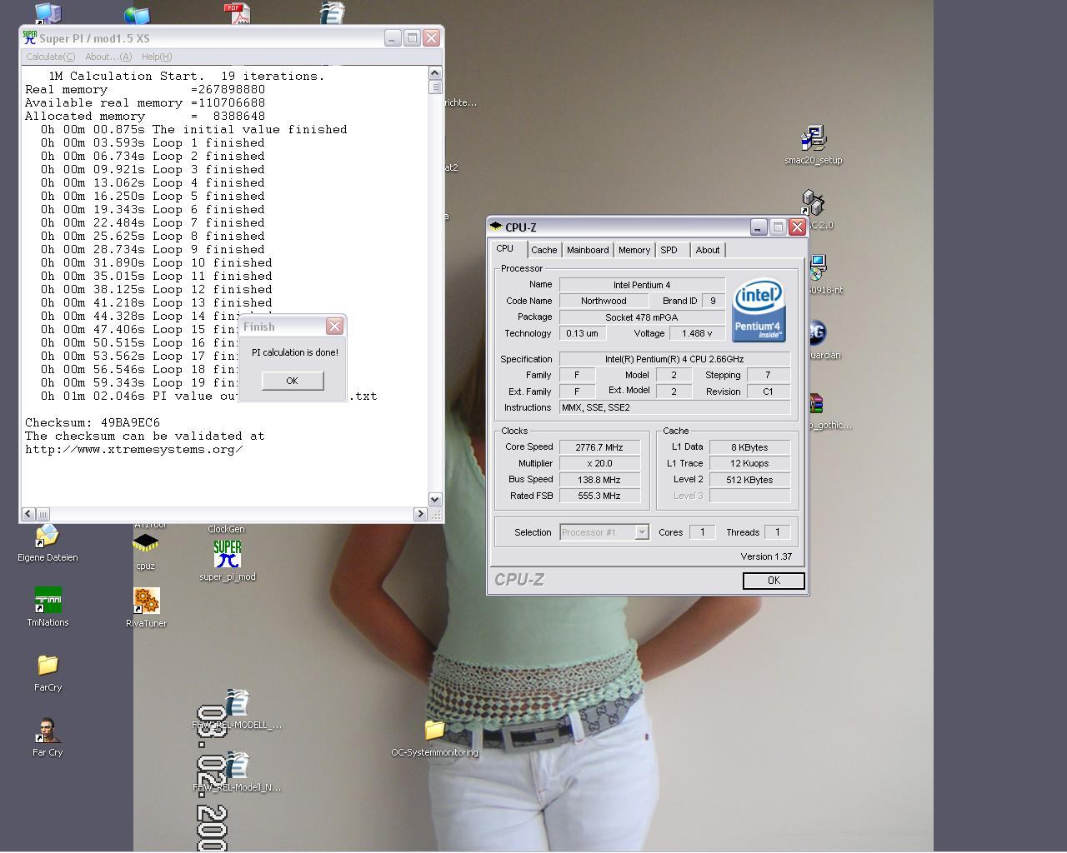Click the Bus Speed value 138.8 MHz
This screenshot has width=1067, height=853.
(599, 480)
